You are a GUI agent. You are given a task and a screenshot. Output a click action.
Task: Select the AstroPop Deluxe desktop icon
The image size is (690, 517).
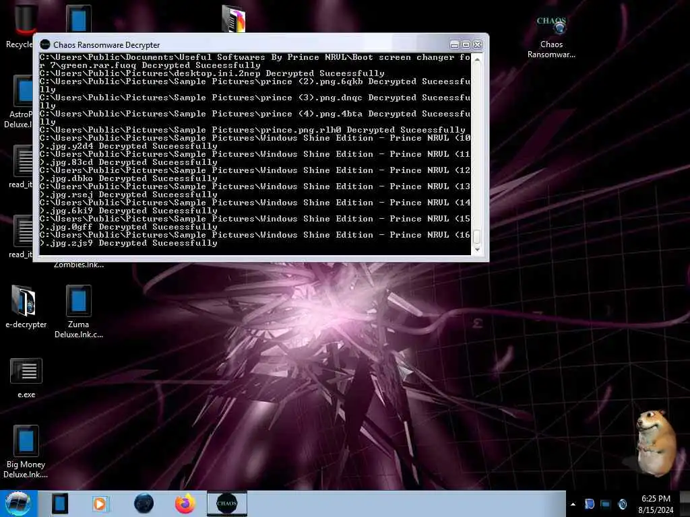coord(18,102)
